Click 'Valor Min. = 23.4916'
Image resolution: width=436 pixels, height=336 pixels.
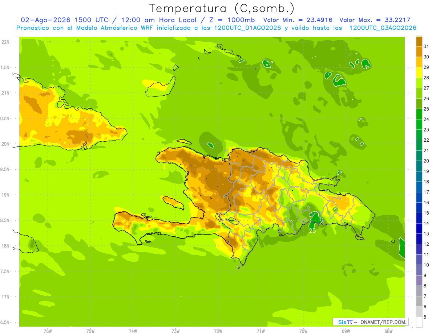(x=298, y=20)
